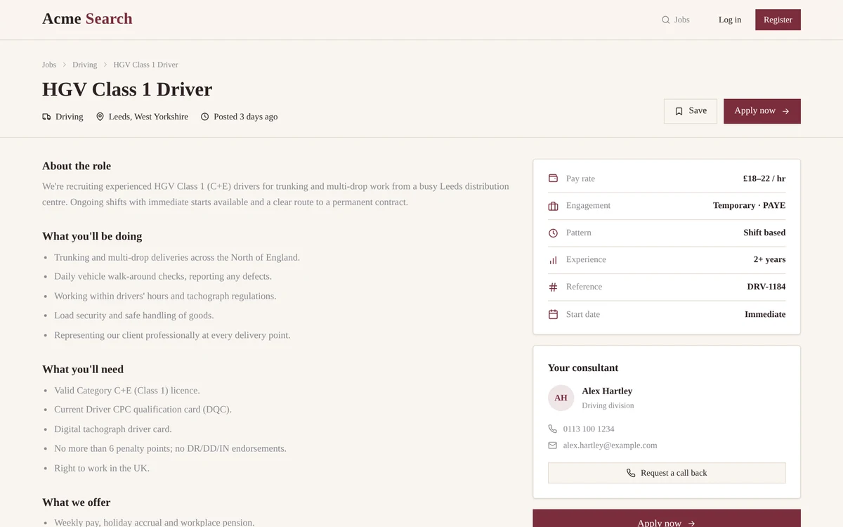Click the "Your consultant" heading
The width and height of the screenshot is (843, 527).
tap(583, 367)
